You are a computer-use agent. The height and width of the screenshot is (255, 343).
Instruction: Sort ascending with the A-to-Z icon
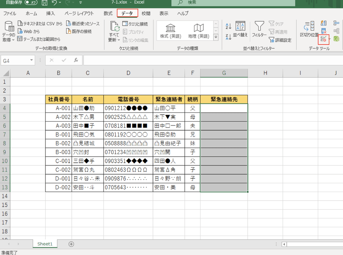pos(229,26)
